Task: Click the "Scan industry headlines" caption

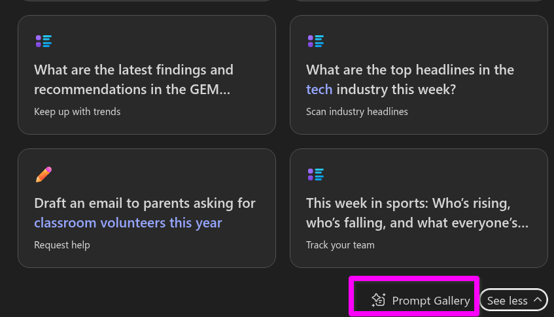Action: (x=356, y=112)
